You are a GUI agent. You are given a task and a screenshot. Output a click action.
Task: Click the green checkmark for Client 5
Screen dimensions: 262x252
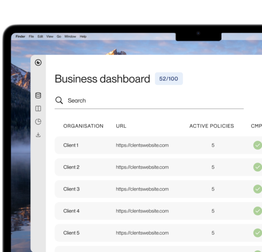258,233
